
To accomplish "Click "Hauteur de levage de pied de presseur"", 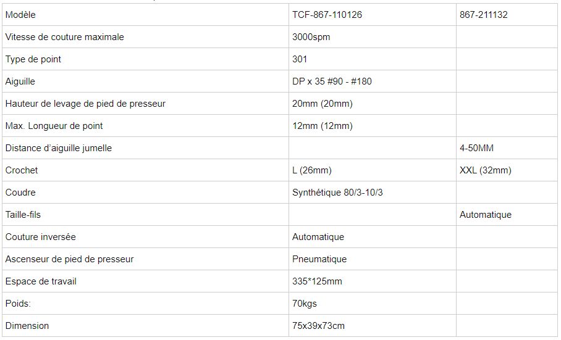I will pyautogui.click(x=85, y=104).
